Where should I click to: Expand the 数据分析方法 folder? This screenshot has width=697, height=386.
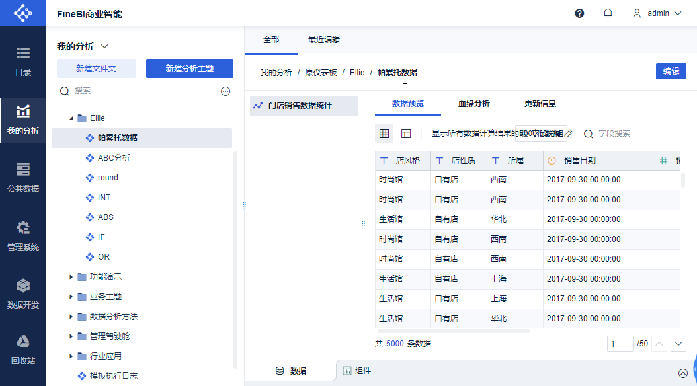71,316
